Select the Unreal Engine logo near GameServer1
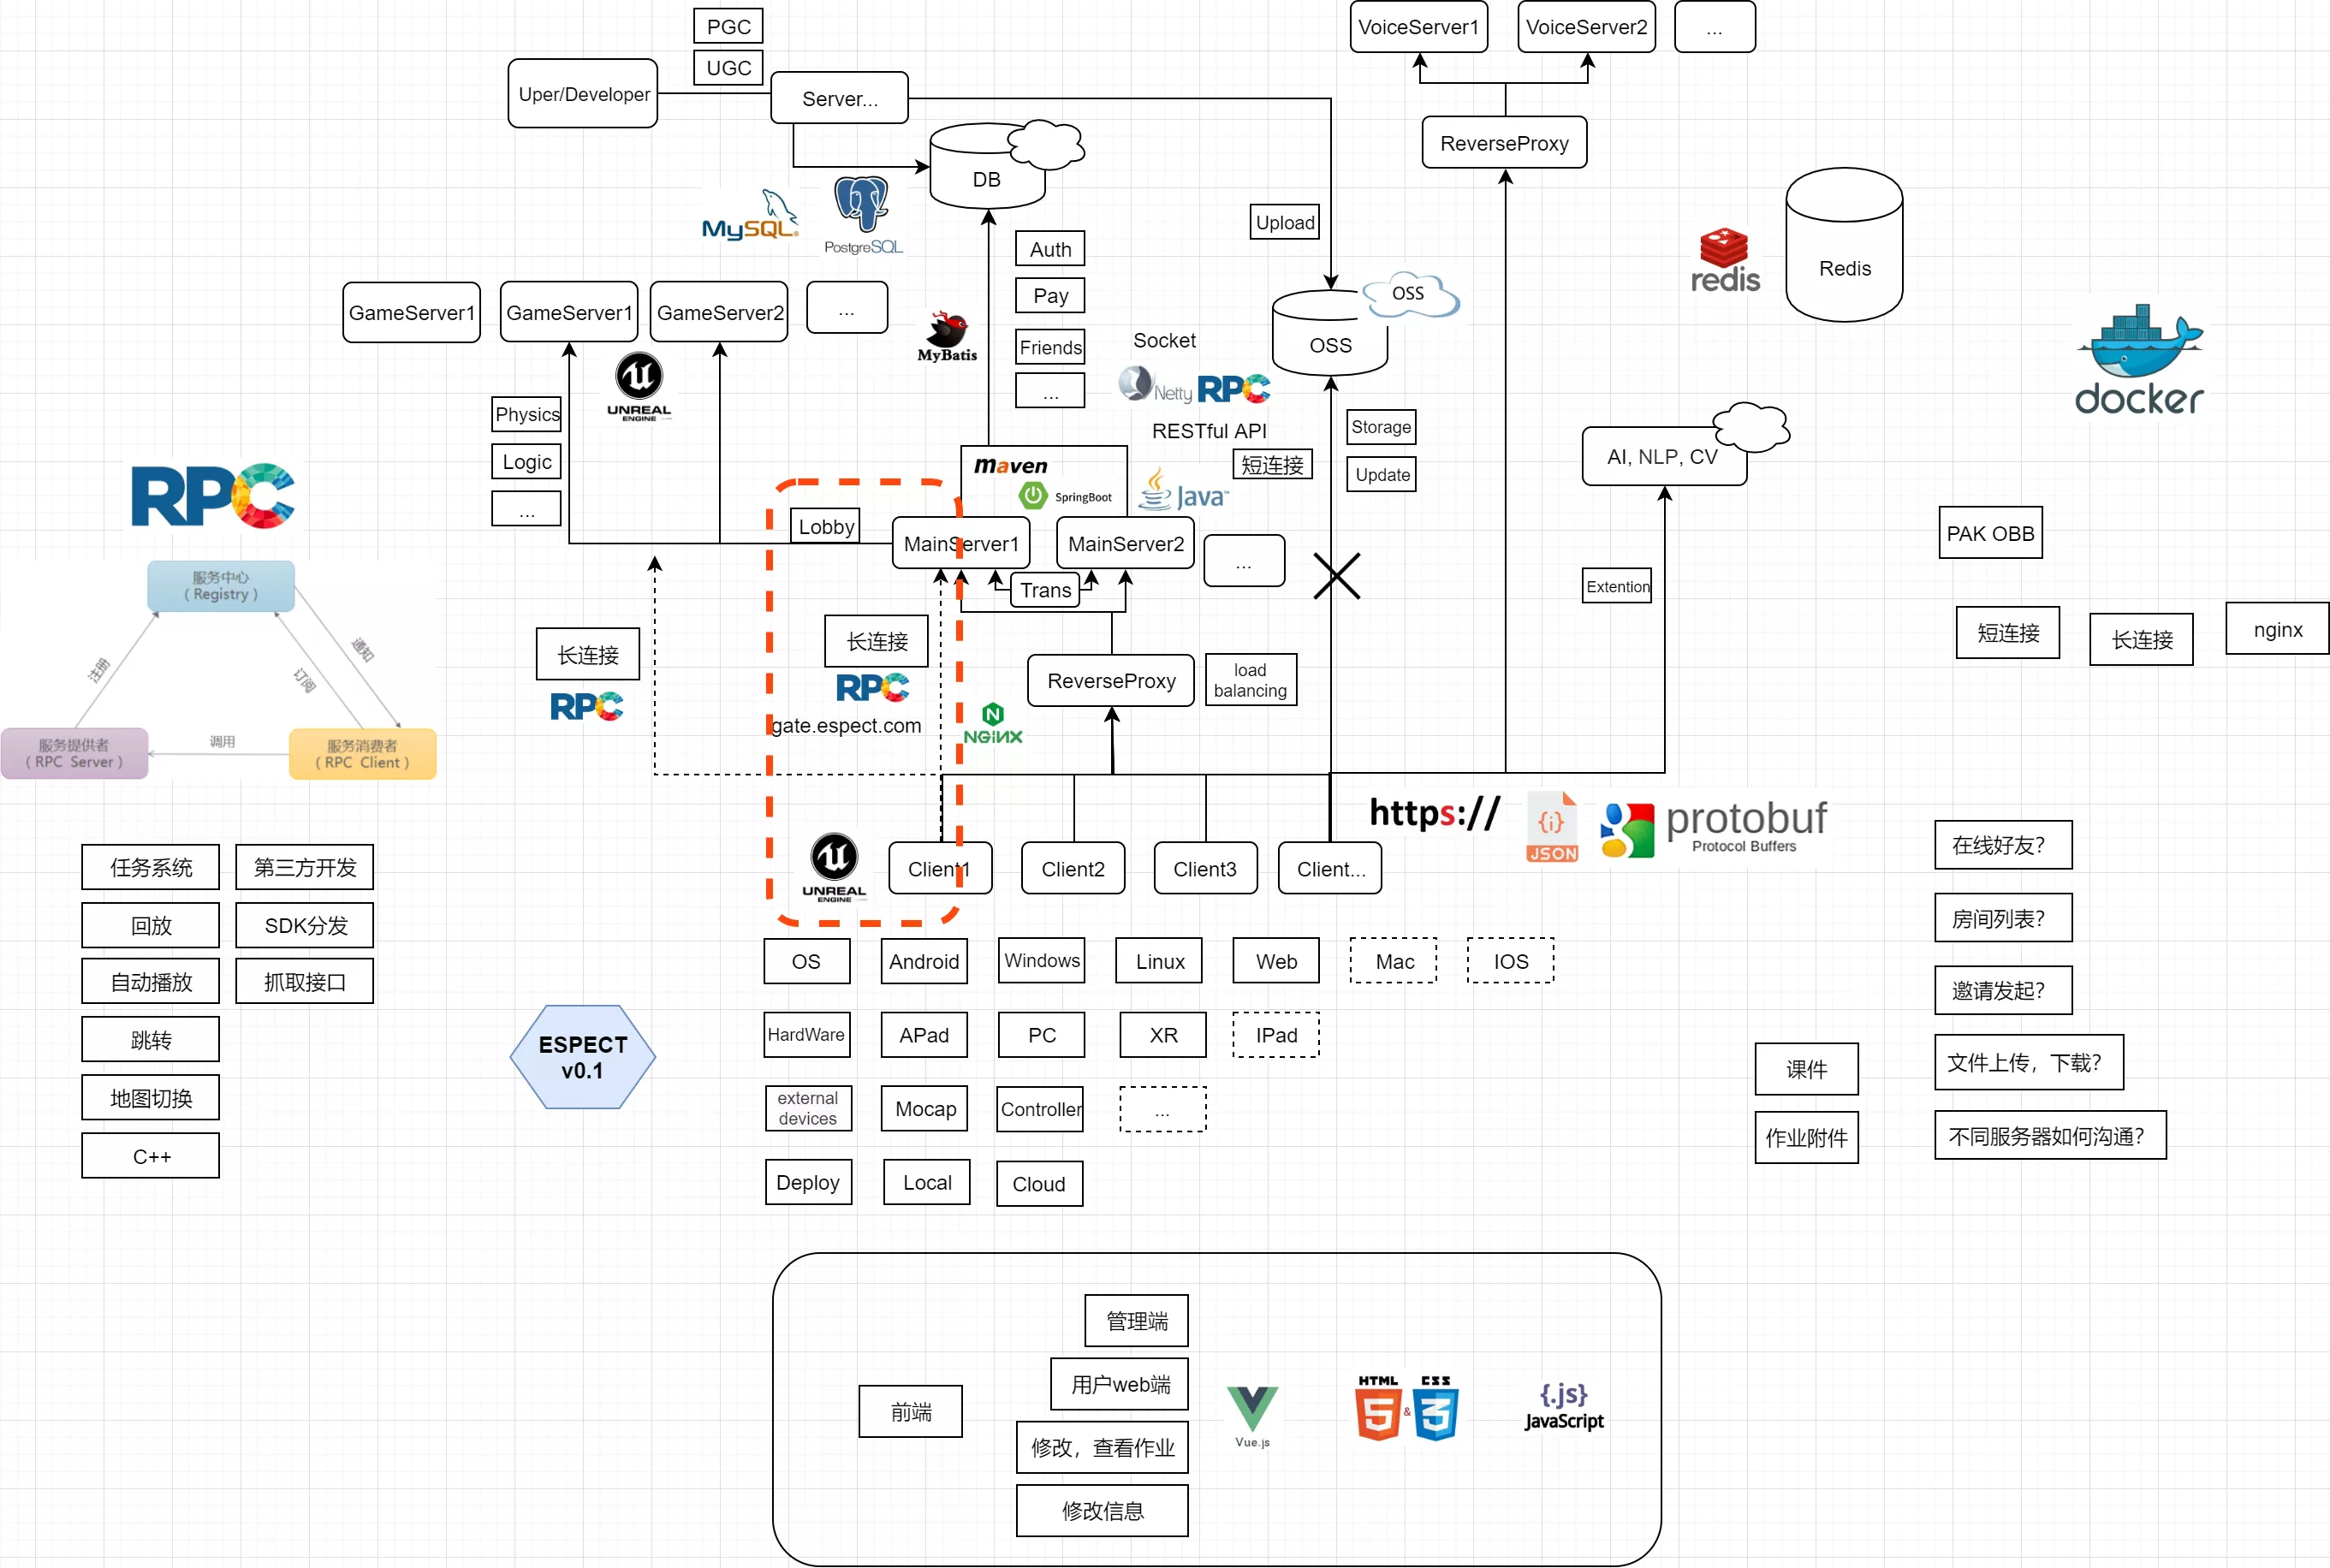 click(639, 387)
